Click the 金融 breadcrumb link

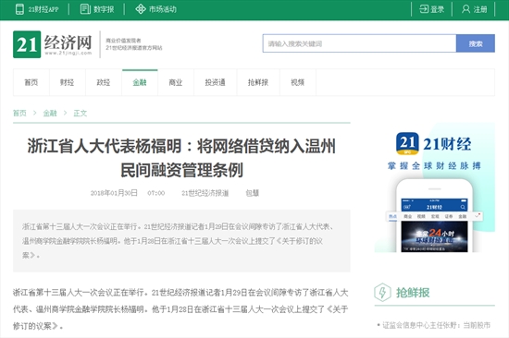(50, 113)
